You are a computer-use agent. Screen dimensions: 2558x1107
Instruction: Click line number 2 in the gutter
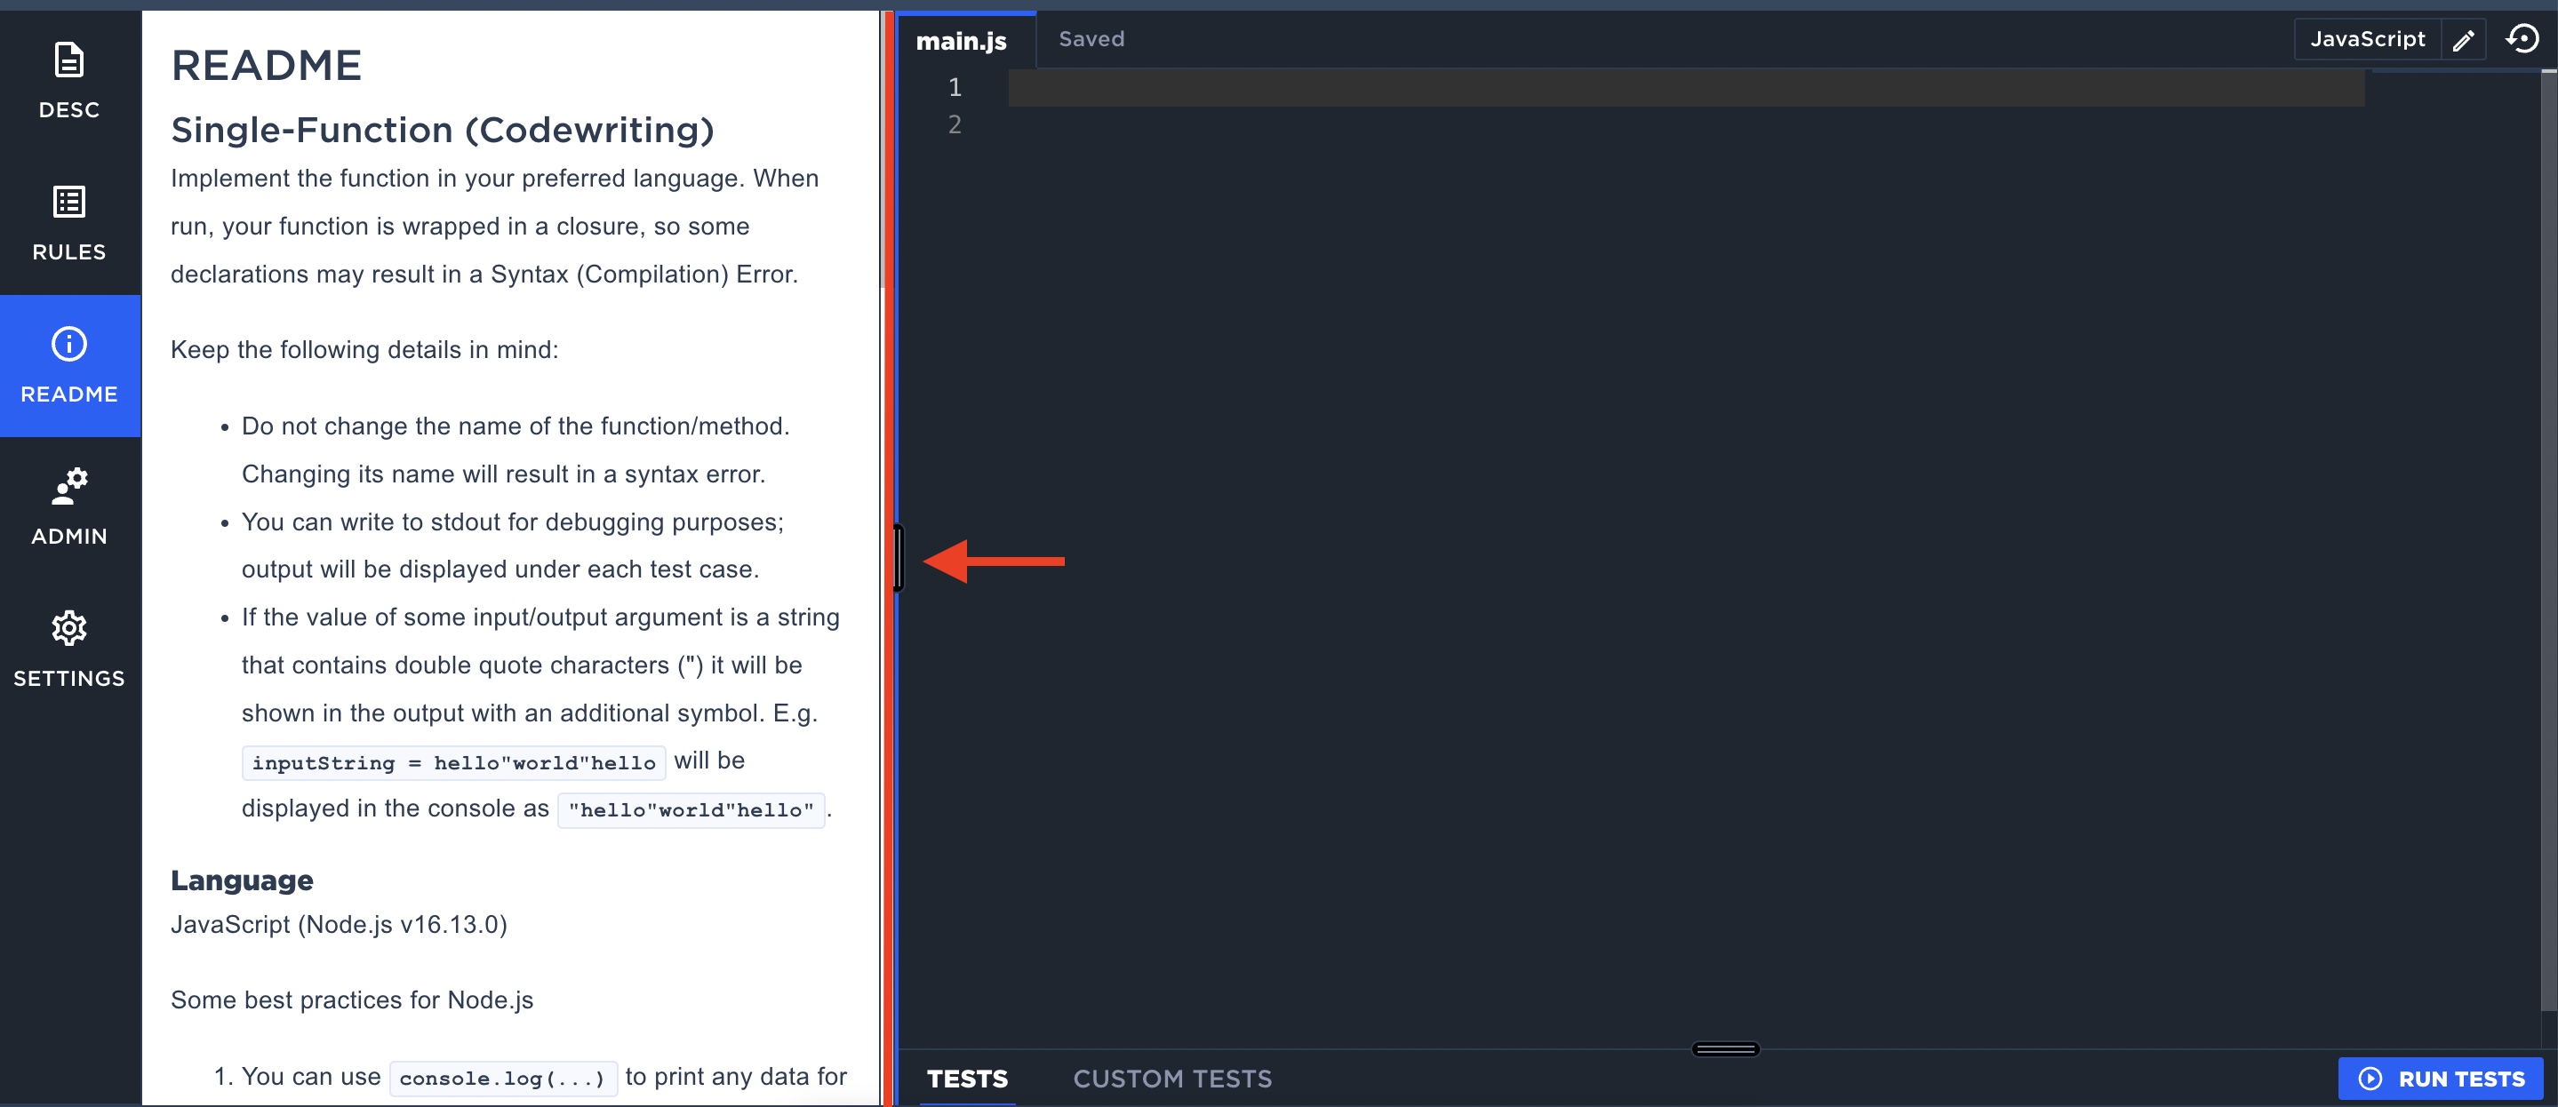955,125
